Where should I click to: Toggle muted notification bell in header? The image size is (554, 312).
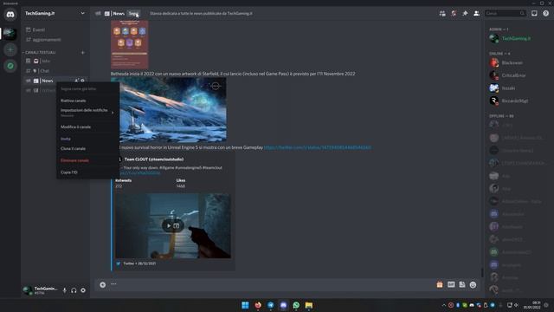point(454,14)
